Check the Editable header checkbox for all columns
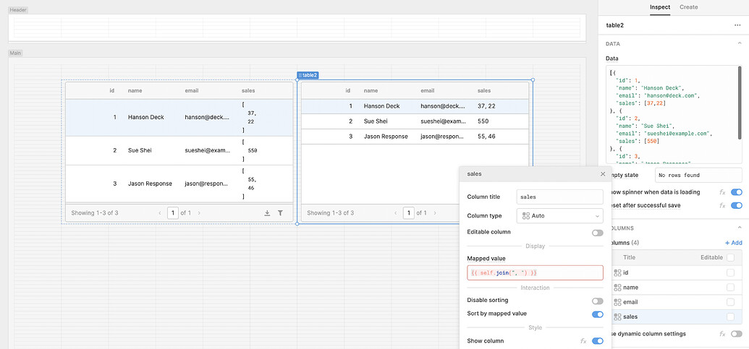749x349 pixels. coord(730,257)
